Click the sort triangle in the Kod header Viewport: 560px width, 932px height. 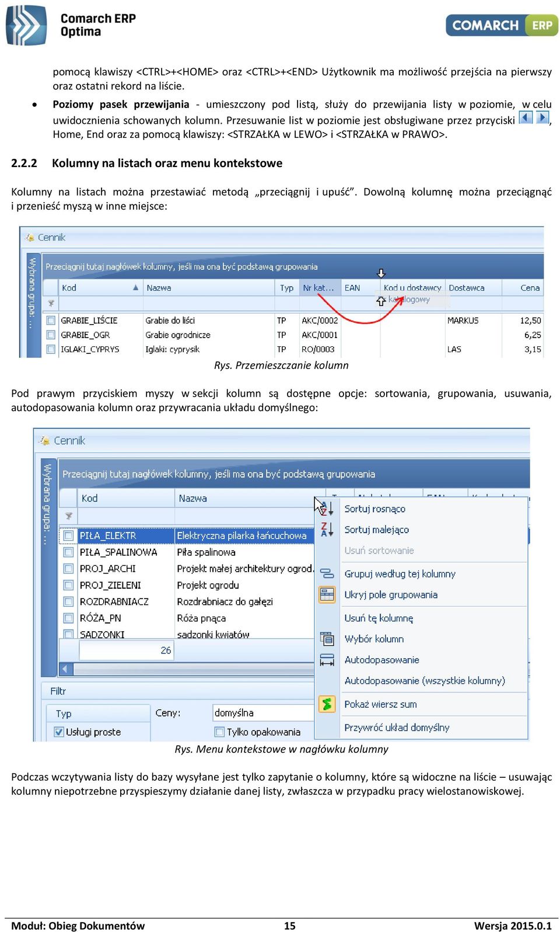pos(135,287)
